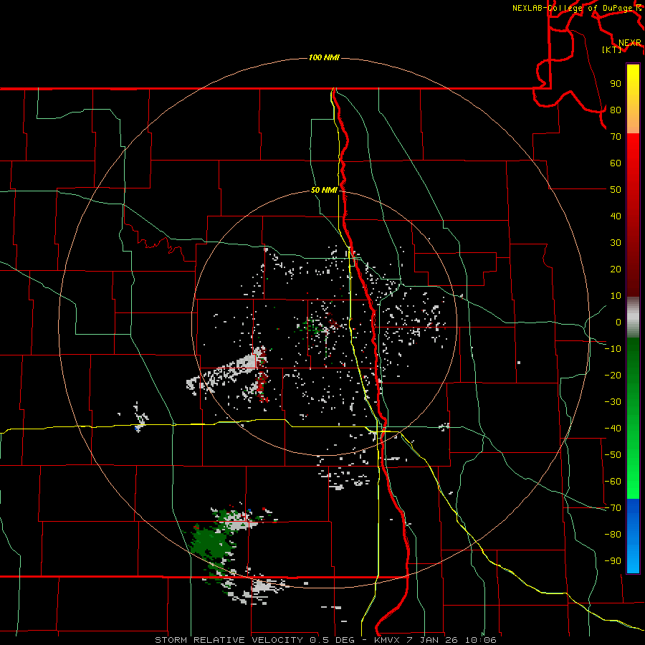The height and width of the screenshot is (645, 645).
Task: Click the -40 value on velocity scale
Action: [x=613, y=429]
